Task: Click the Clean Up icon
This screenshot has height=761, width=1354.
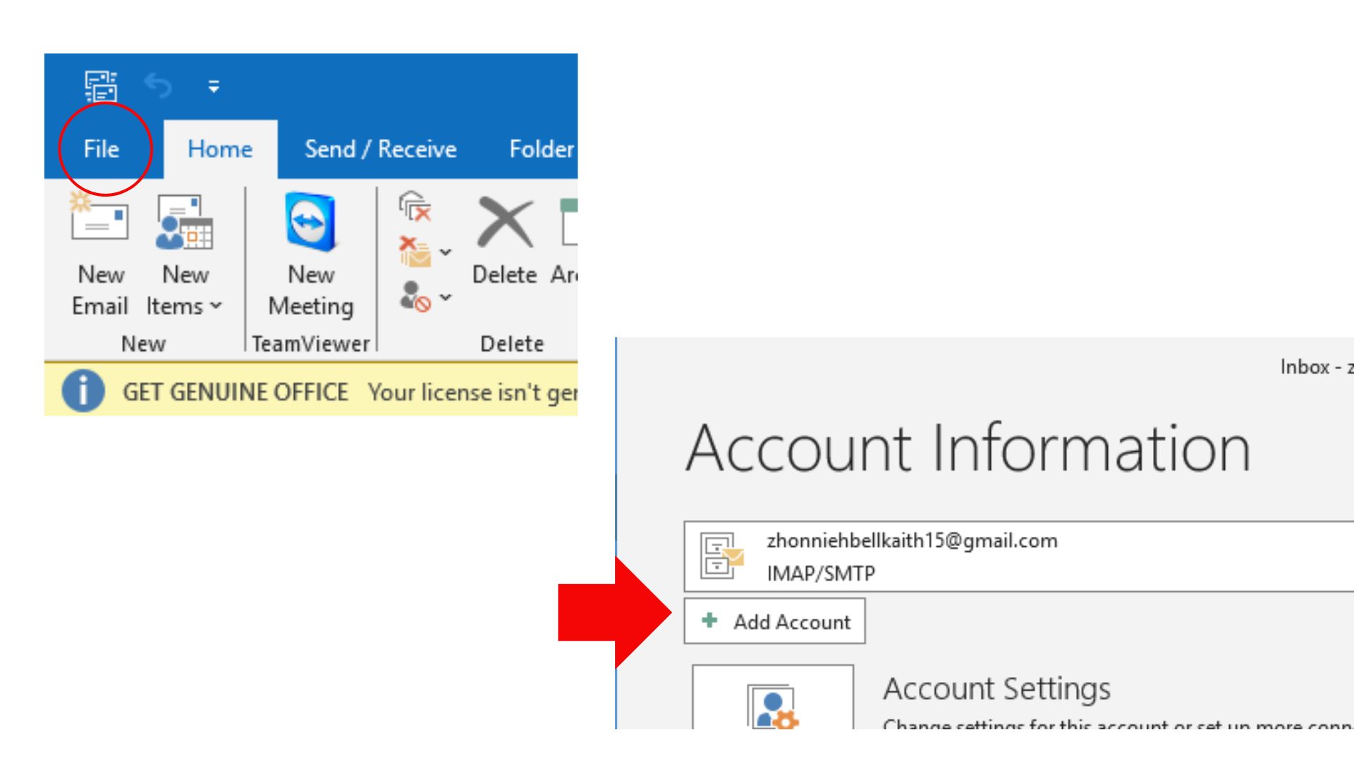Action: coord(415,252)
